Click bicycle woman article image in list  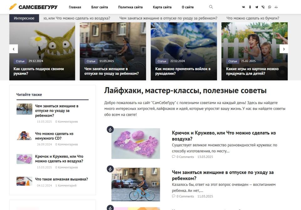135,184
